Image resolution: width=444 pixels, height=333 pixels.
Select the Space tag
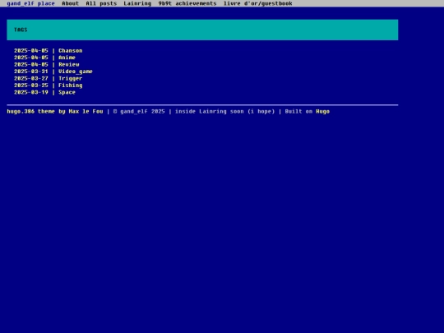67,92
